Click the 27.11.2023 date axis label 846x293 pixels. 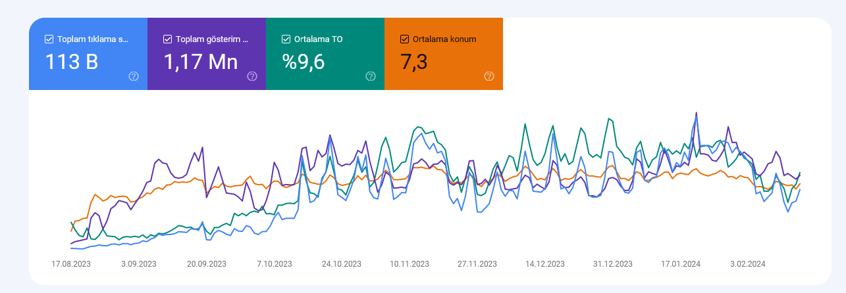click(x=477, y=264)
